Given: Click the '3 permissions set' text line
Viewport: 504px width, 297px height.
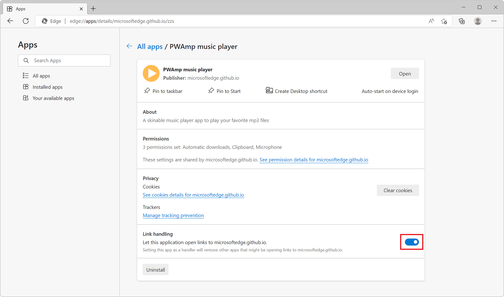Looking at the screenshot, I should point(212,147).
